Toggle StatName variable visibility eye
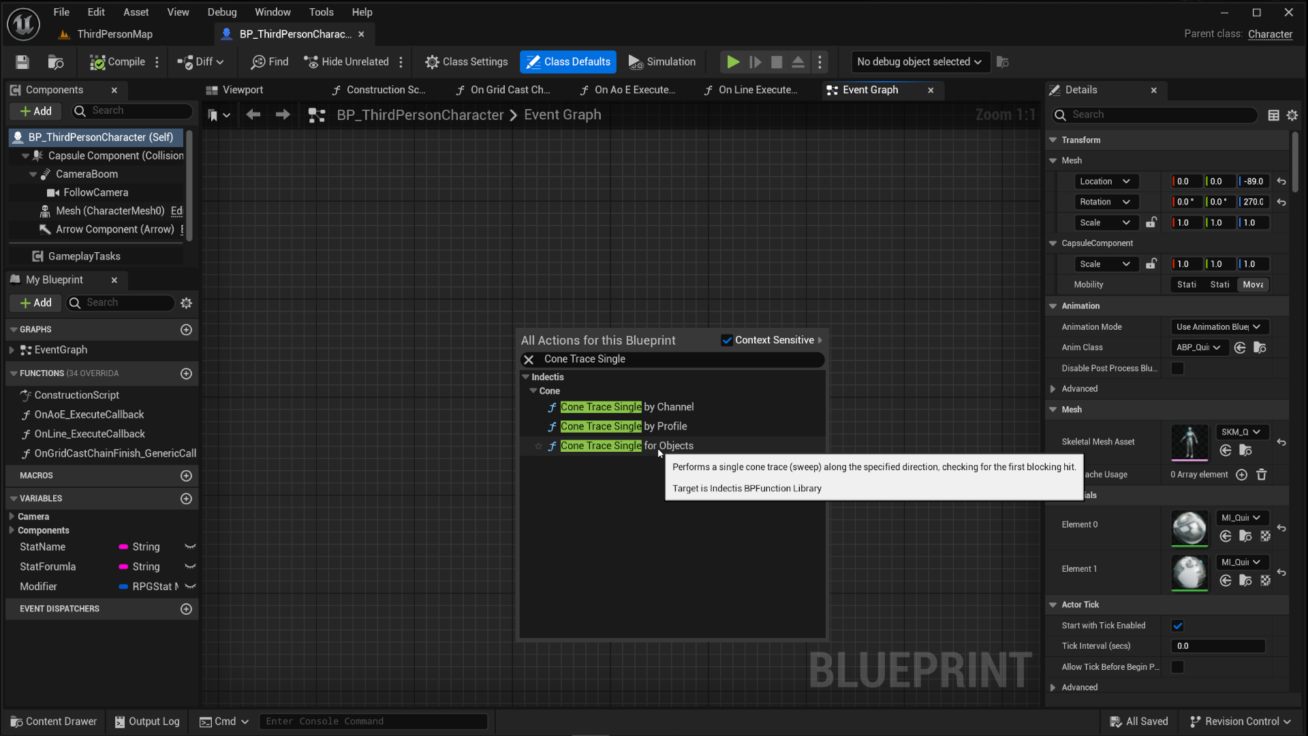The width and height of the screenshot is (1308, 736). point(191,547)
